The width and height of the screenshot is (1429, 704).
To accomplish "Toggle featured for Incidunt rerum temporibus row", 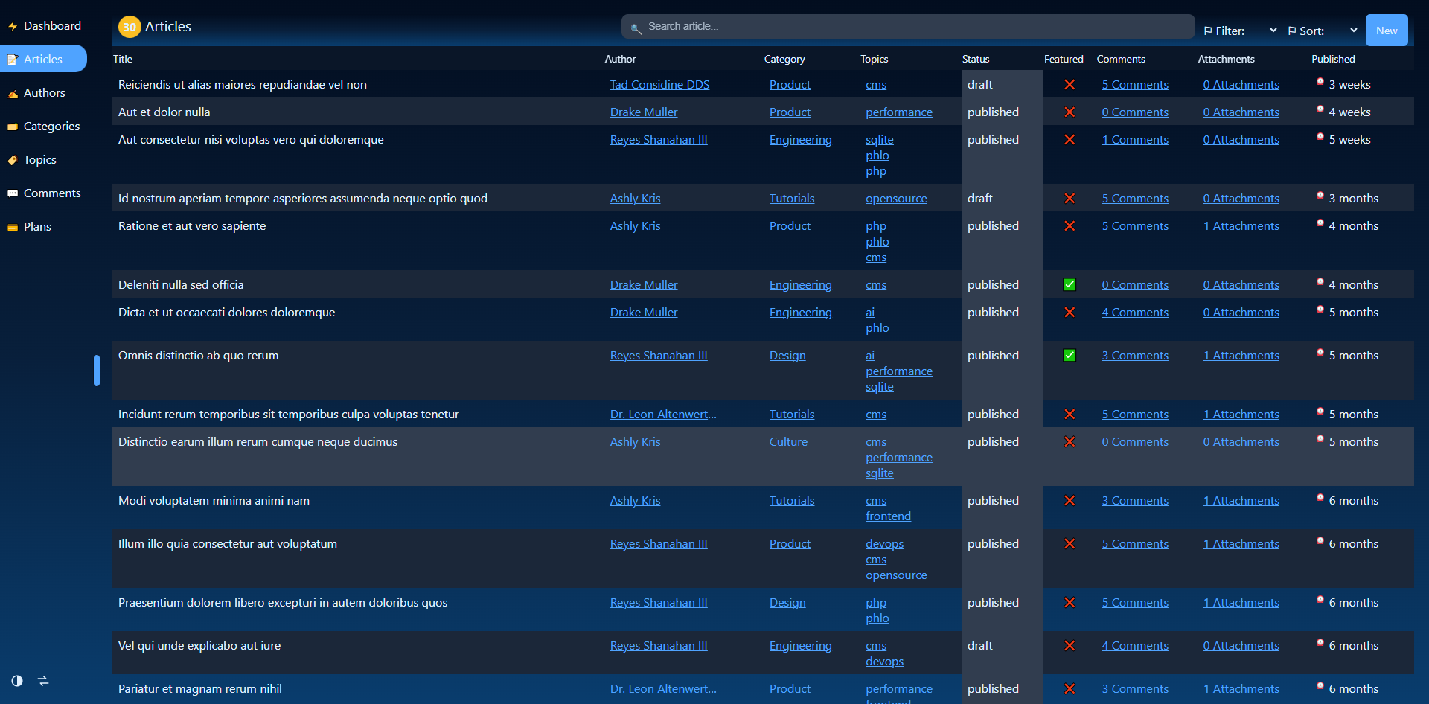I will (x=1070, y=415).
